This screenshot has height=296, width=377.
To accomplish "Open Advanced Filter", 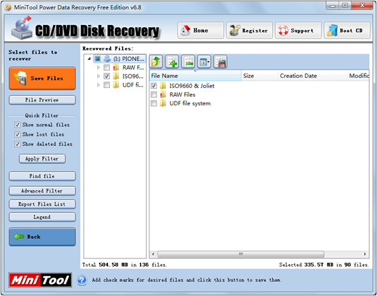I will [x=42, y=191].
